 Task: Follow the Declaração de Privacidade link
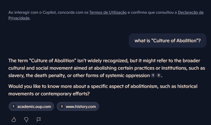pos(190,13)
